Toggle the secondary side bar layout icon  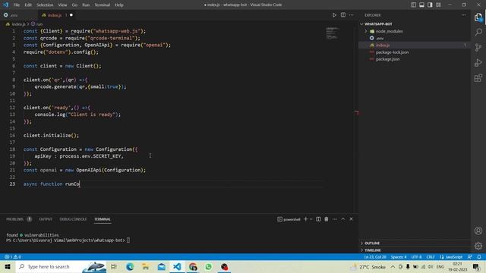point(430,5)
